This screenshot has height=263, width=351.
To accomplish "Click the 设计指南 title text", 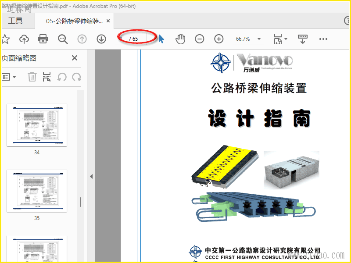I will (x=259, y=118).
